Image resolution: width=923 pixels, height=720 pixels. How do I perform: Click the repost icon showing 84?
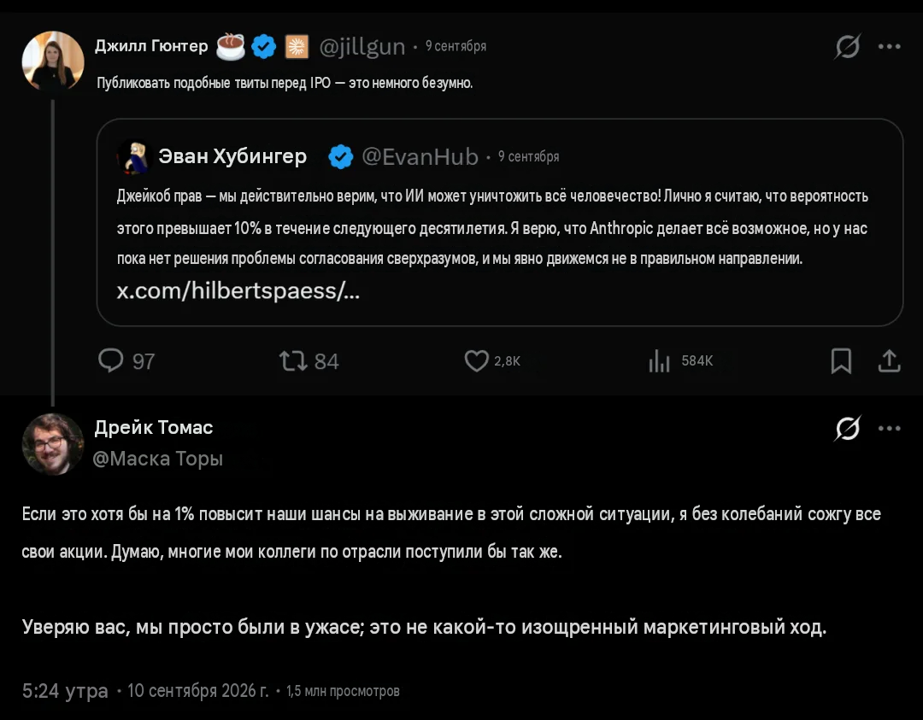pos(293,360)
